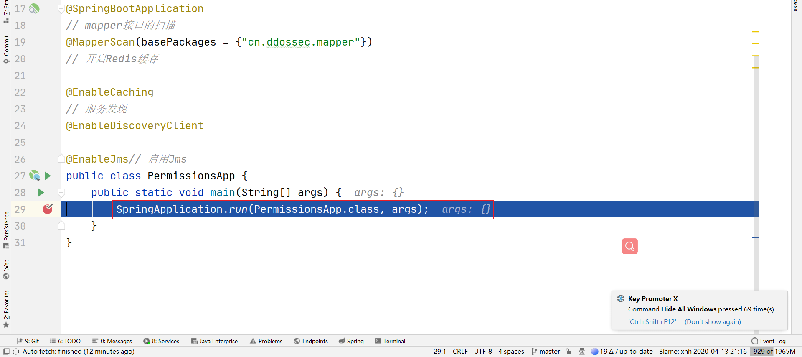Image resolution: width=802 pixels, height=357 pixels.
Task: Click the 'Auto fetch: finished' status message
Action: [x=79, y=352]
